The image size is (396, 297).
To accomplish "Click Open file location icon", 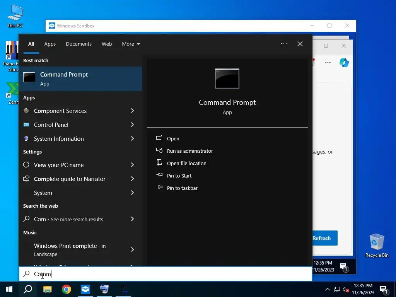I will click(159, 163).
